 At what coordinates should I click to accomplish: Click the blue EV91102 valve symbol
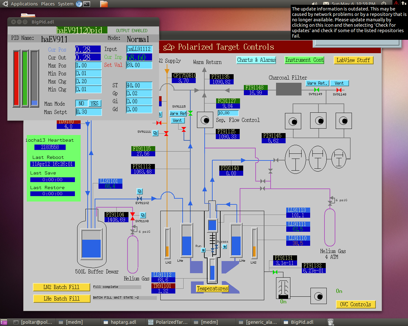pyautogui.click(x=139, y=199)
